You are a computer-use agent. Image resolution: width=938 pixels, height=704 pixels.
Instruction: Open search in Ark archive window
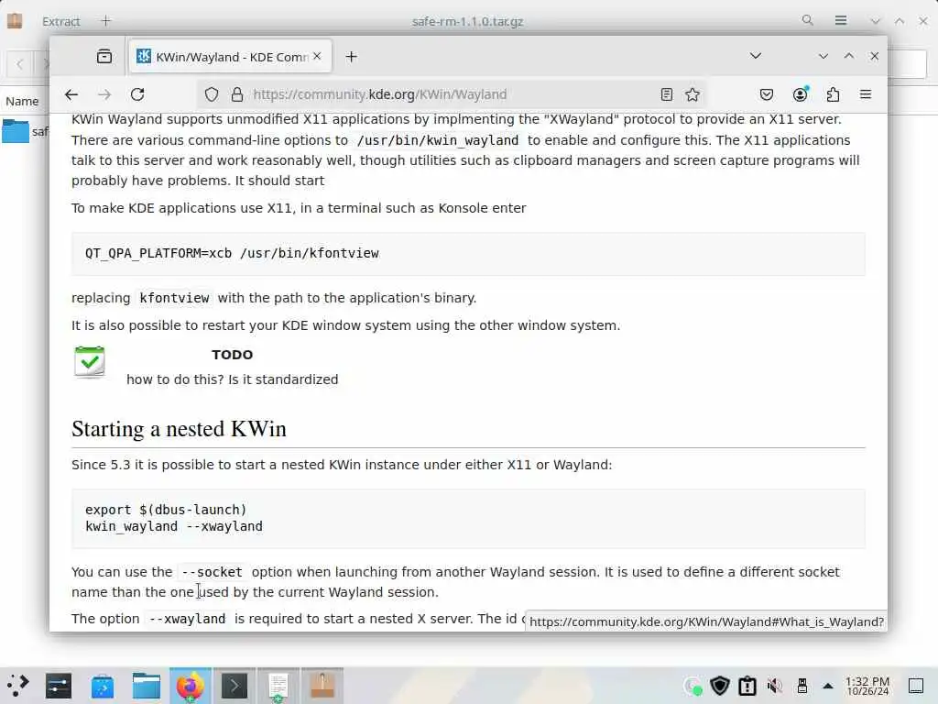point(808,20)
